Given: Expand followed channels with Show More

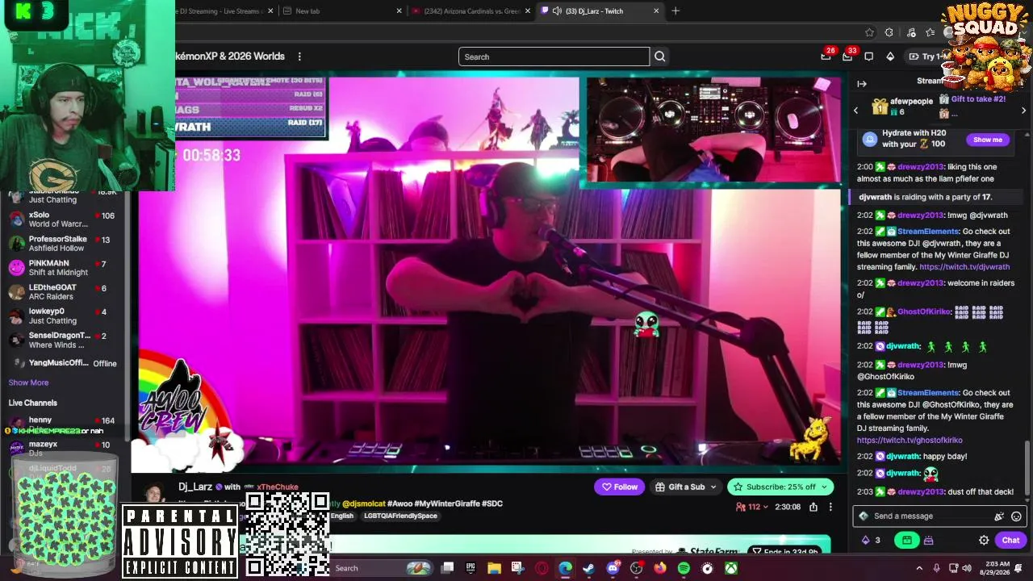Looking at the screenshot, I should [28, 382].
